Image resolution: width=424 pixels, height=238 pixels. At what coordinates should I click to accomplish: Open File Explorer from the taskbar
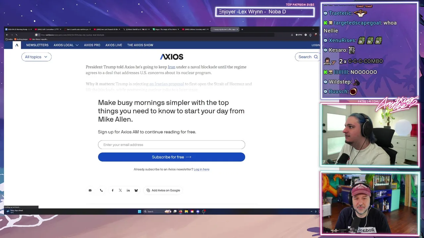click(186, 212)
